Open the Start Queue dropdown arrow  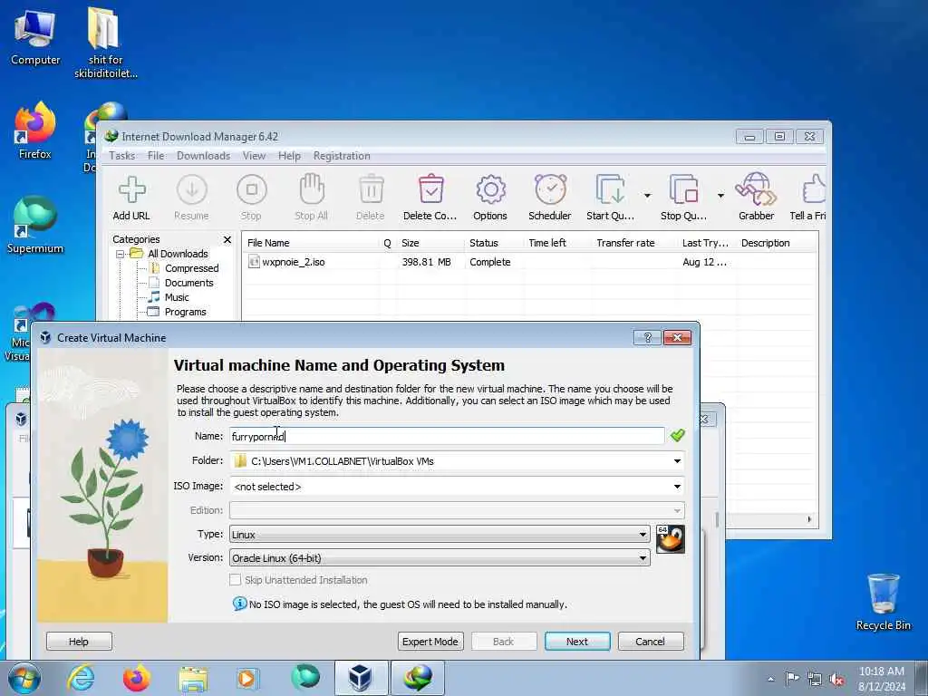click(x=647, y=196)
